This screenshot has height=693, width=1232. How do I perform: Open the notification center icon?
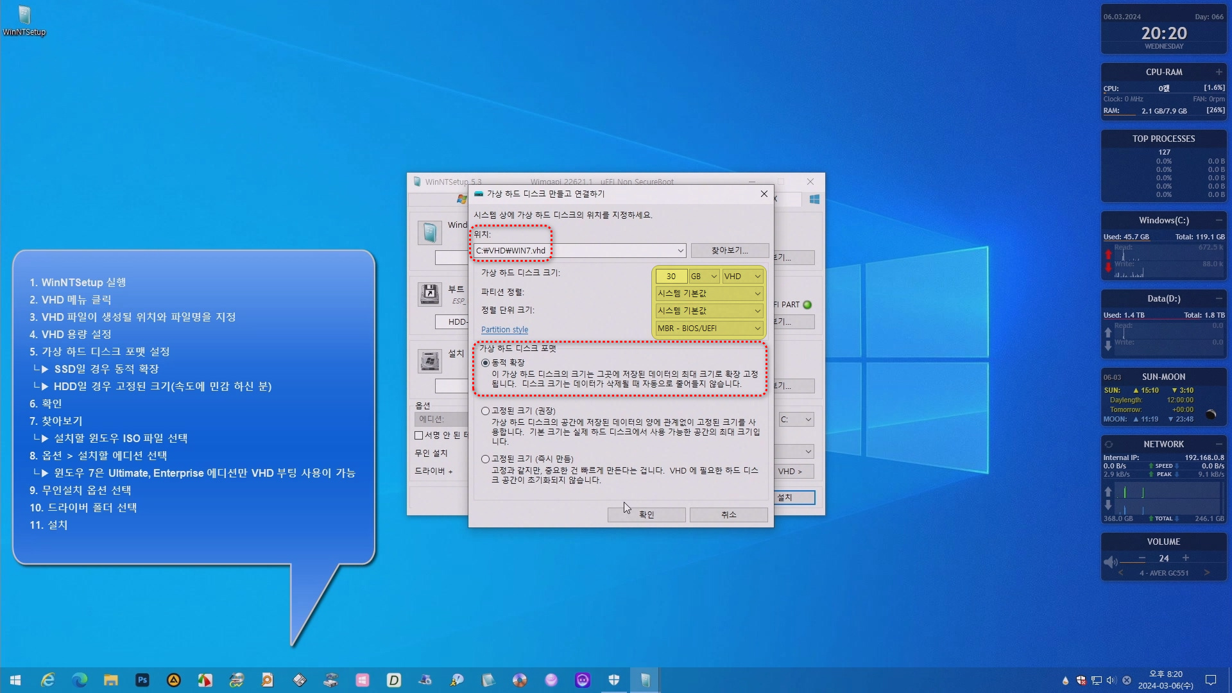(1211, 680)
